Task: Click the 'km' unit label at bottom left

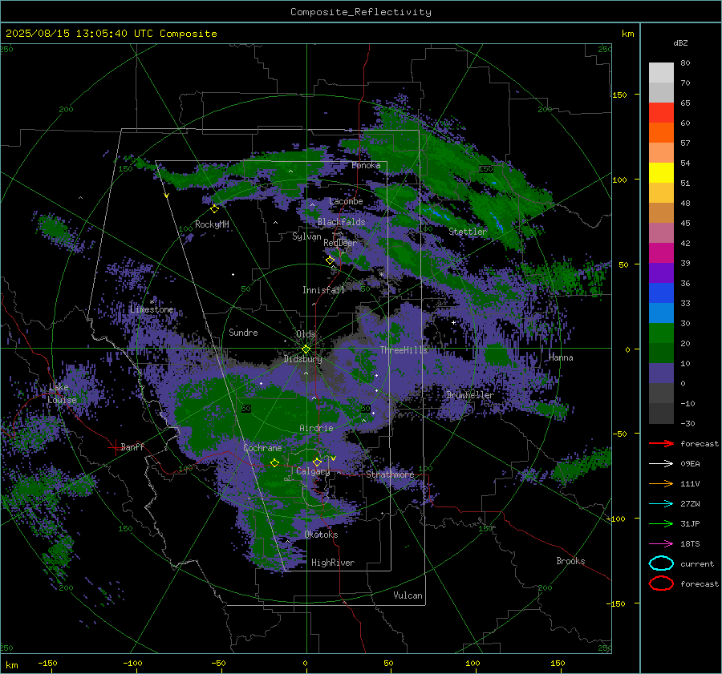Action: point(11,665)
